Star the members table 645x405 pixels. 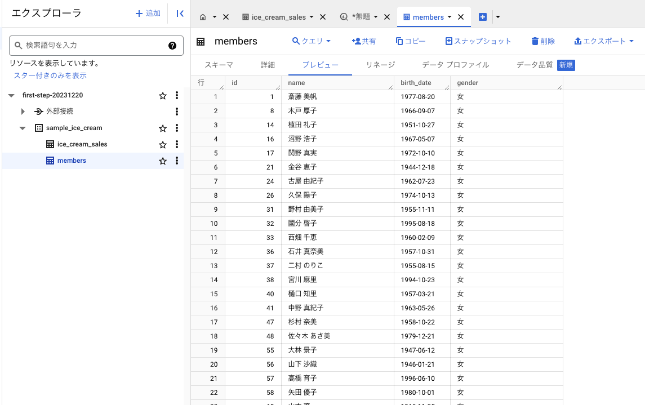coord(163,161)
